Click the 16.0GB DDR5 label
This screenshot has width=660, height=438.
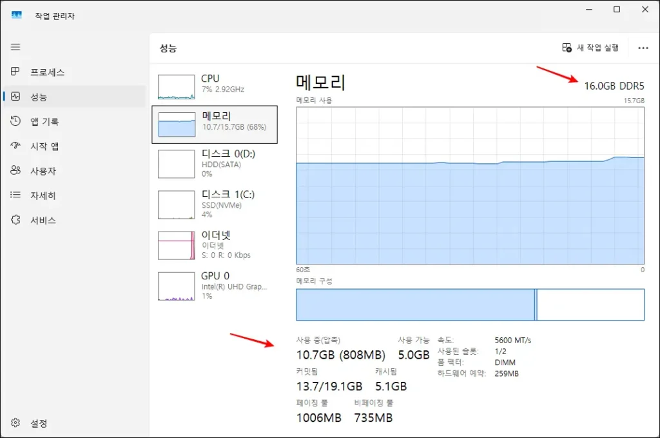click(x=614, y=86)
